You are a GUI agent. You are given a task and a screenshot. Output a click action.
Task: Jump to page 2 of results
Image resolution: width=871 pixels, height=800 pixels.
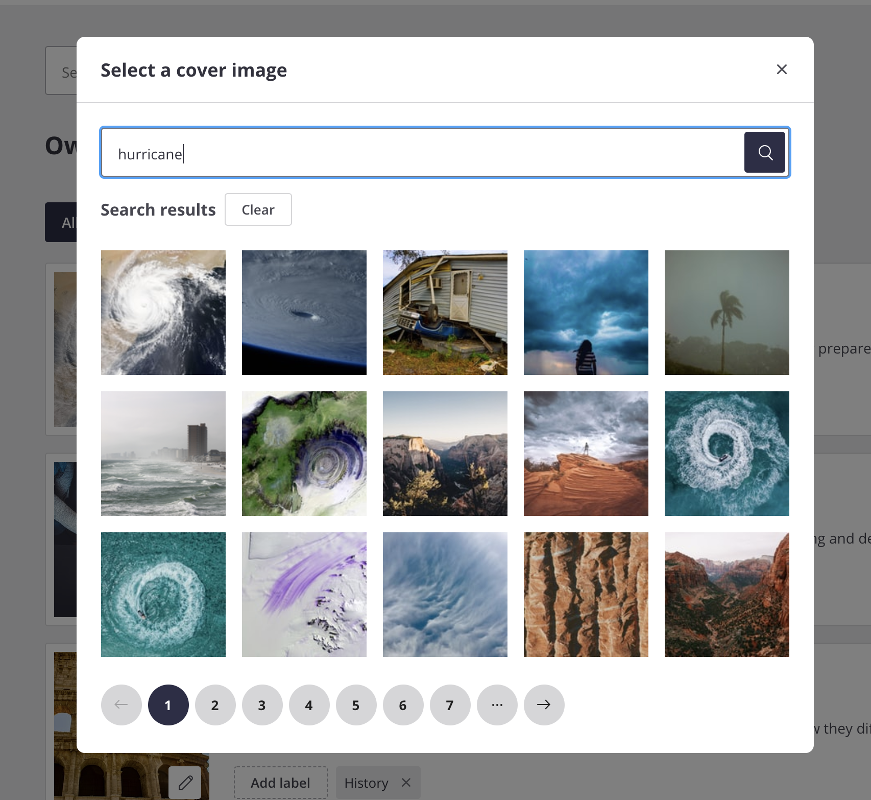pyautogui.click(x=215, y=705)
